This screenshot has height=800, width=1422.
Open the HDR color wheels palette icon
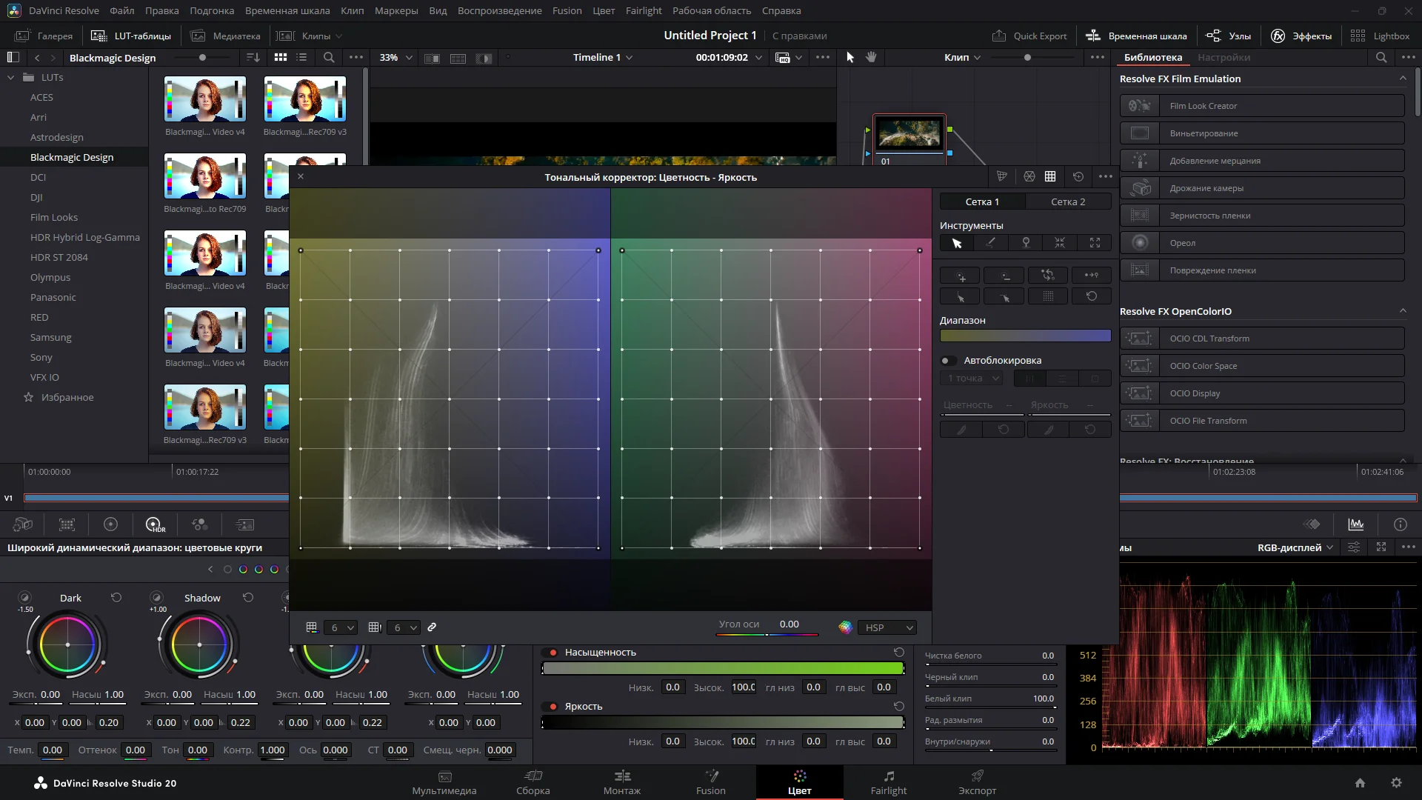pos(155,524)
